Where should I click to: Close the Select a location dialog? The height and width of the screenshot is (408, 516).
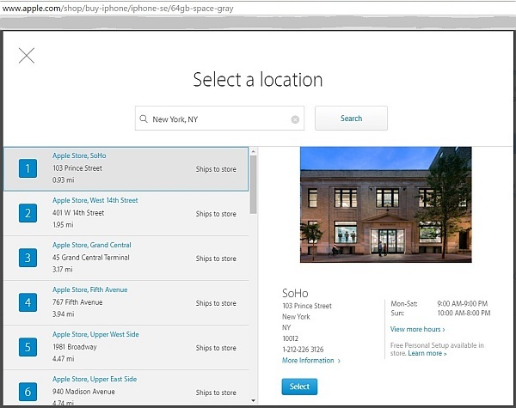27,56
